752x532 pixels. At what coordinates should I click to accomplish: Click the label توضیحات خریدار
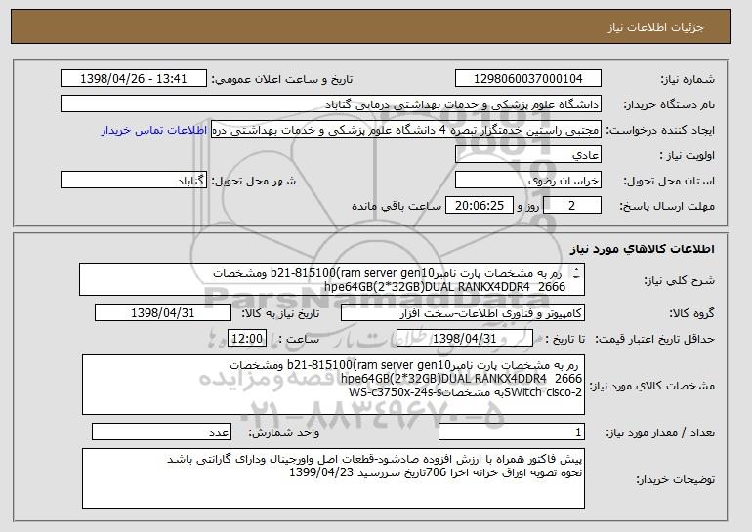point(675,479)
